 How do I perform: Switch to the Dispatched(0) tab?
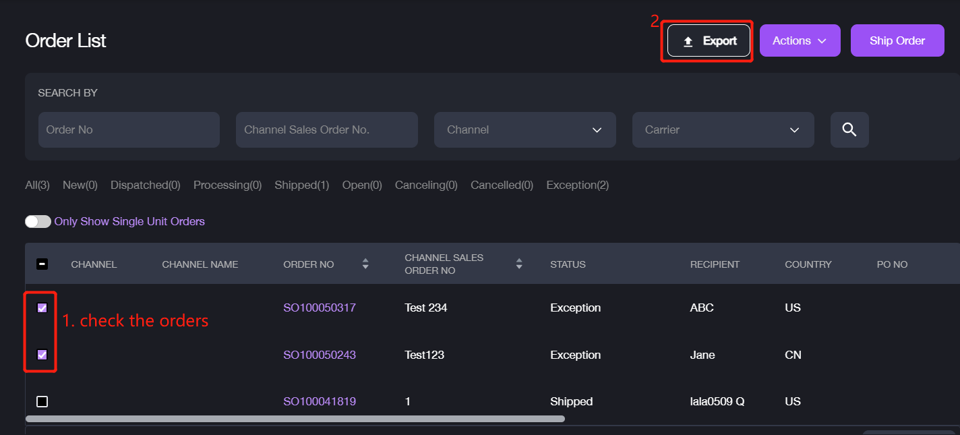pyautogui.click(x=146, y=185)
